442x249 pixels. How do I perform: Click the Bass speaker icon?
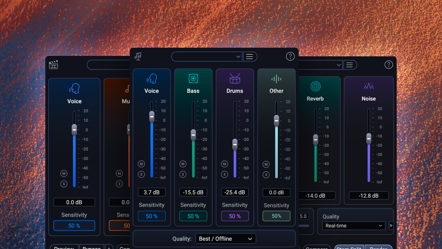193,79
